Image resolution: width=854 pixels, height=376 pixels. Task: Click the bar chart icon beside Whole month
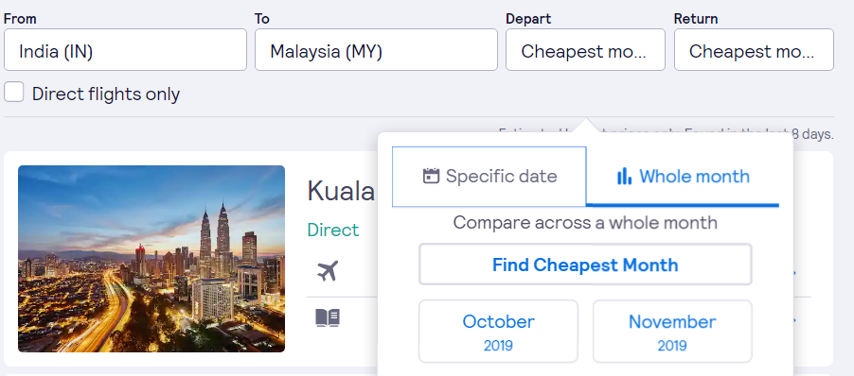624,176
